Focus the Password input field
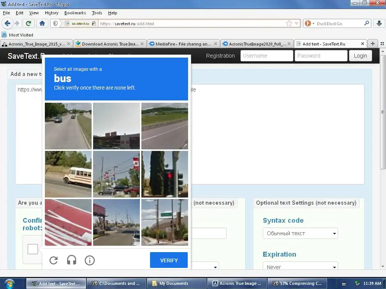 pos(321,56)
